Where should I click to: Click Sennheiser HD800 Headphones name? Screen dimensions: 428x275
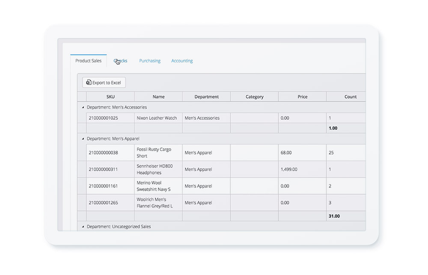(x=158, y=169)
